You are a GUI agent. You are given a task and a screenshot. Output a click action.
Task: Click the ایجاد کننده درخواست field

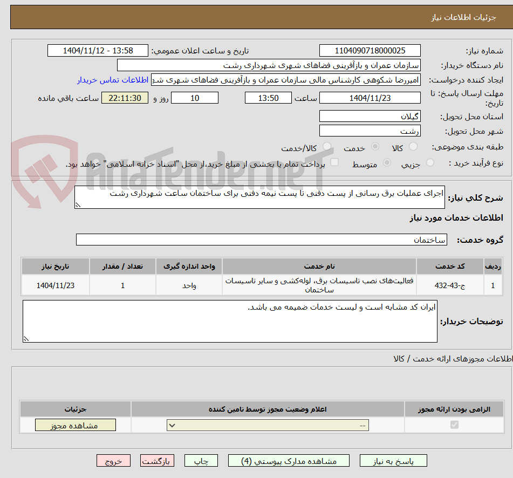click(285, 80)
